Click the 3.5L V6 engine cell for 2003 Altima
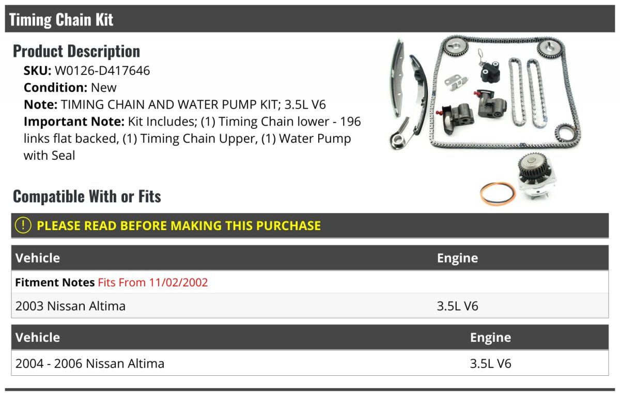Viewport: 620px width, 396px height. coord(458,306)
